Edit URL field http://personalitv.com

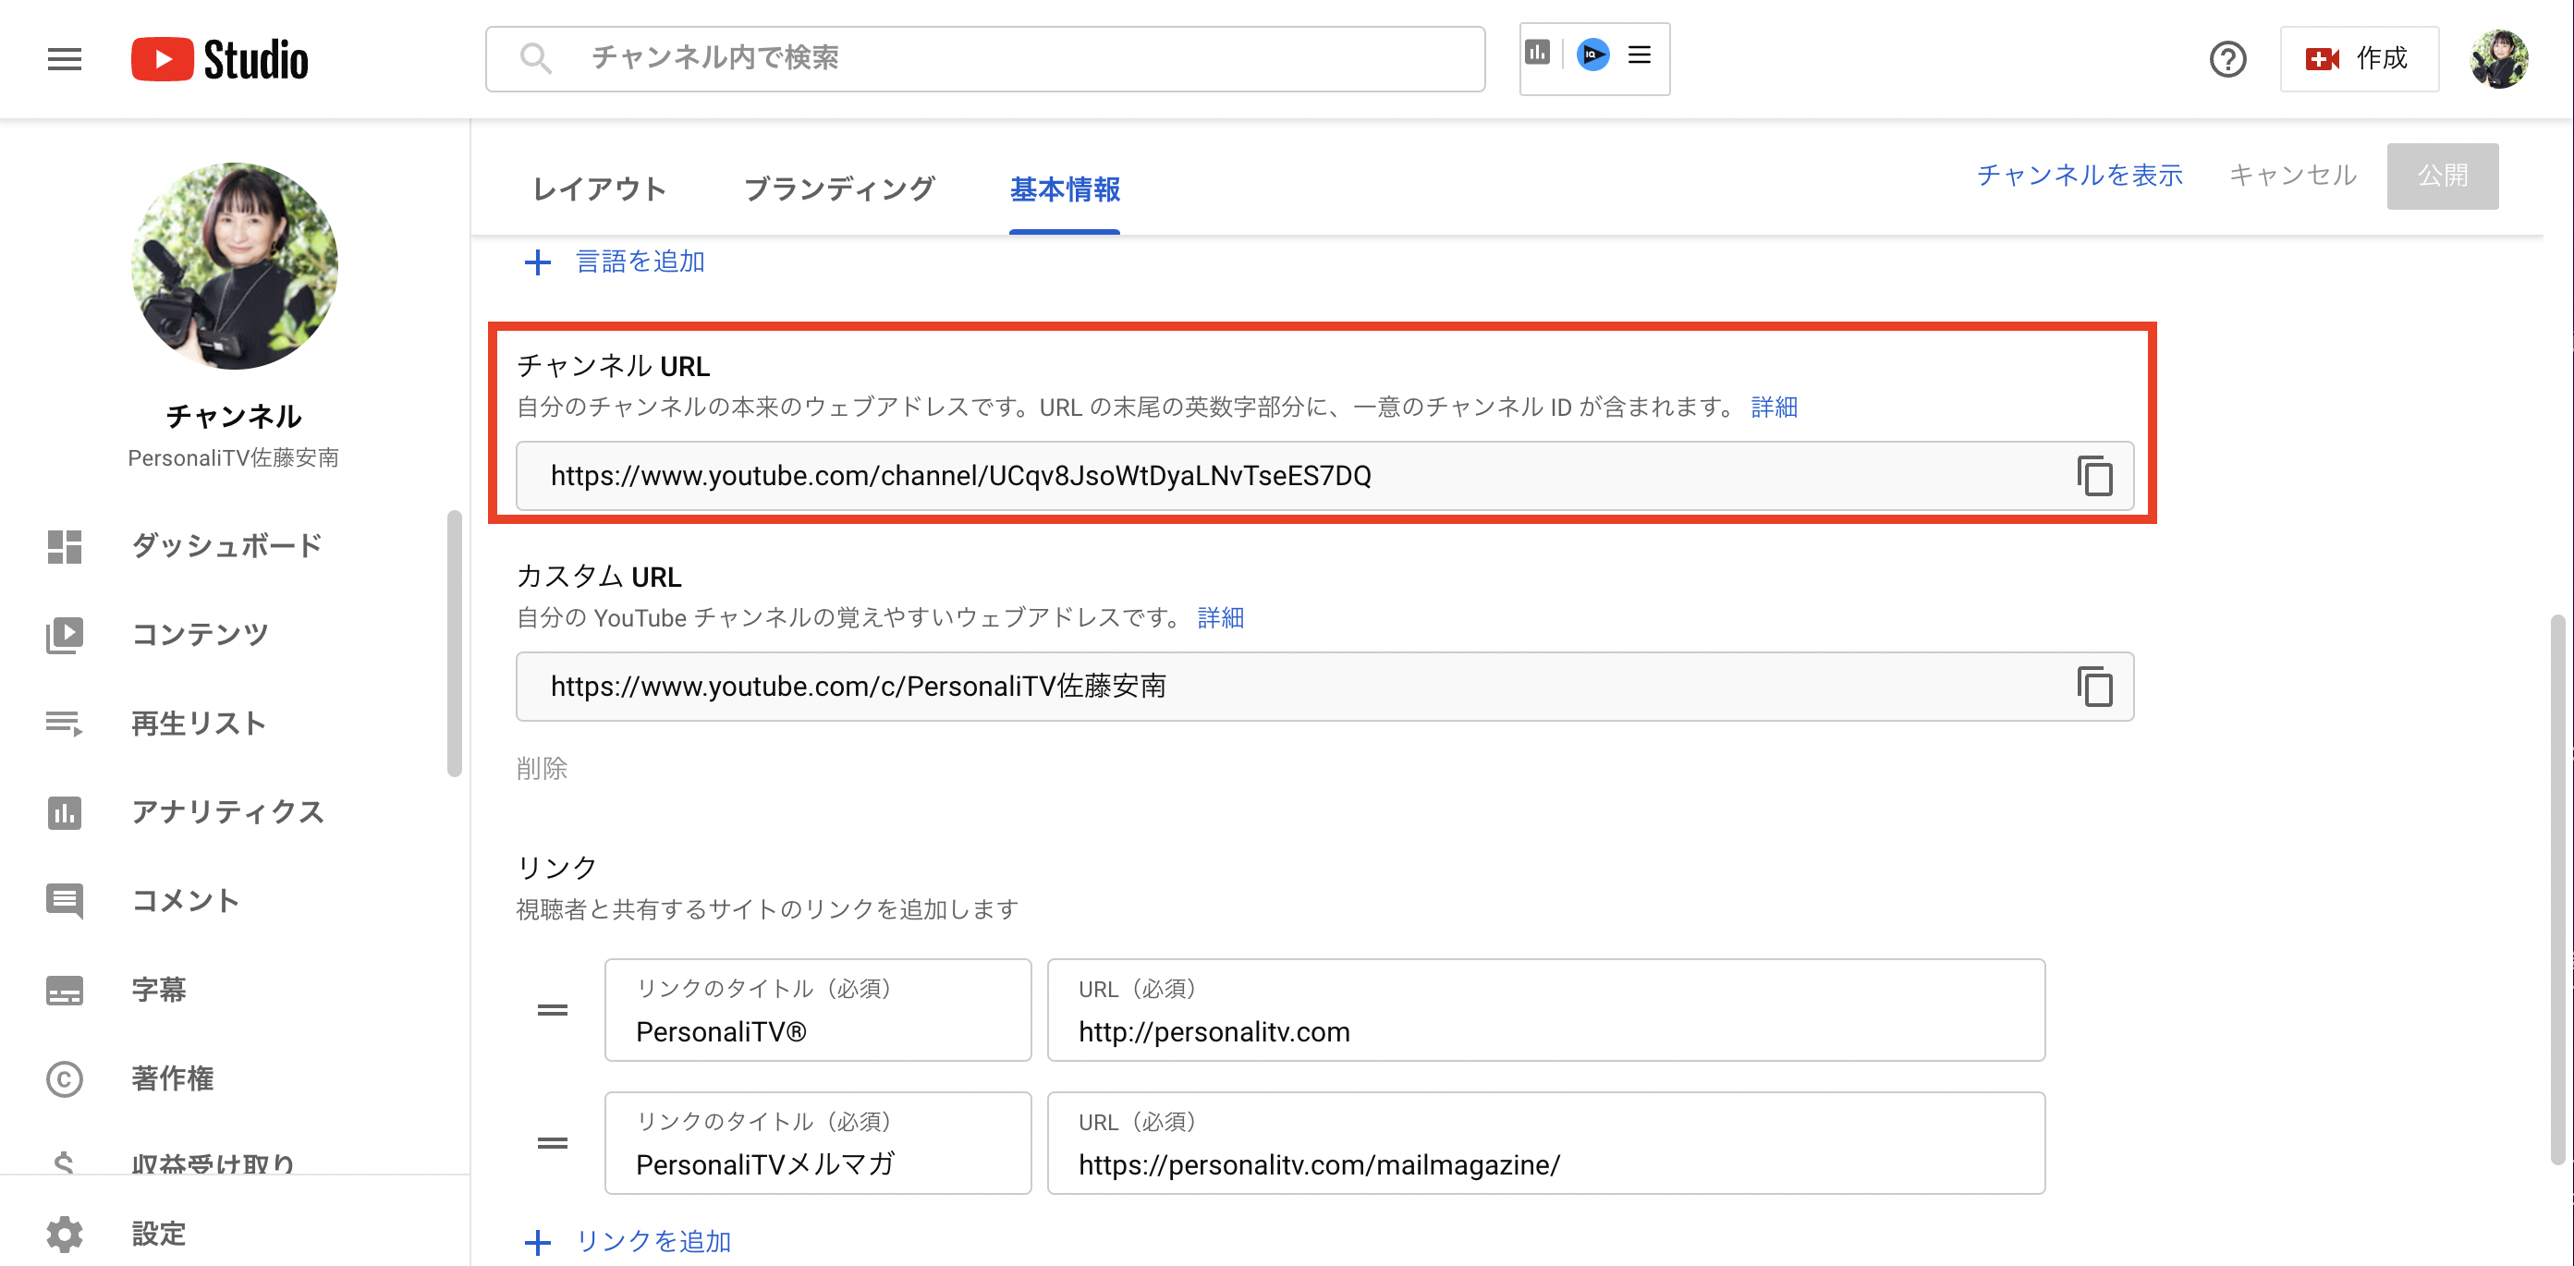[x=1546, y=1010]
